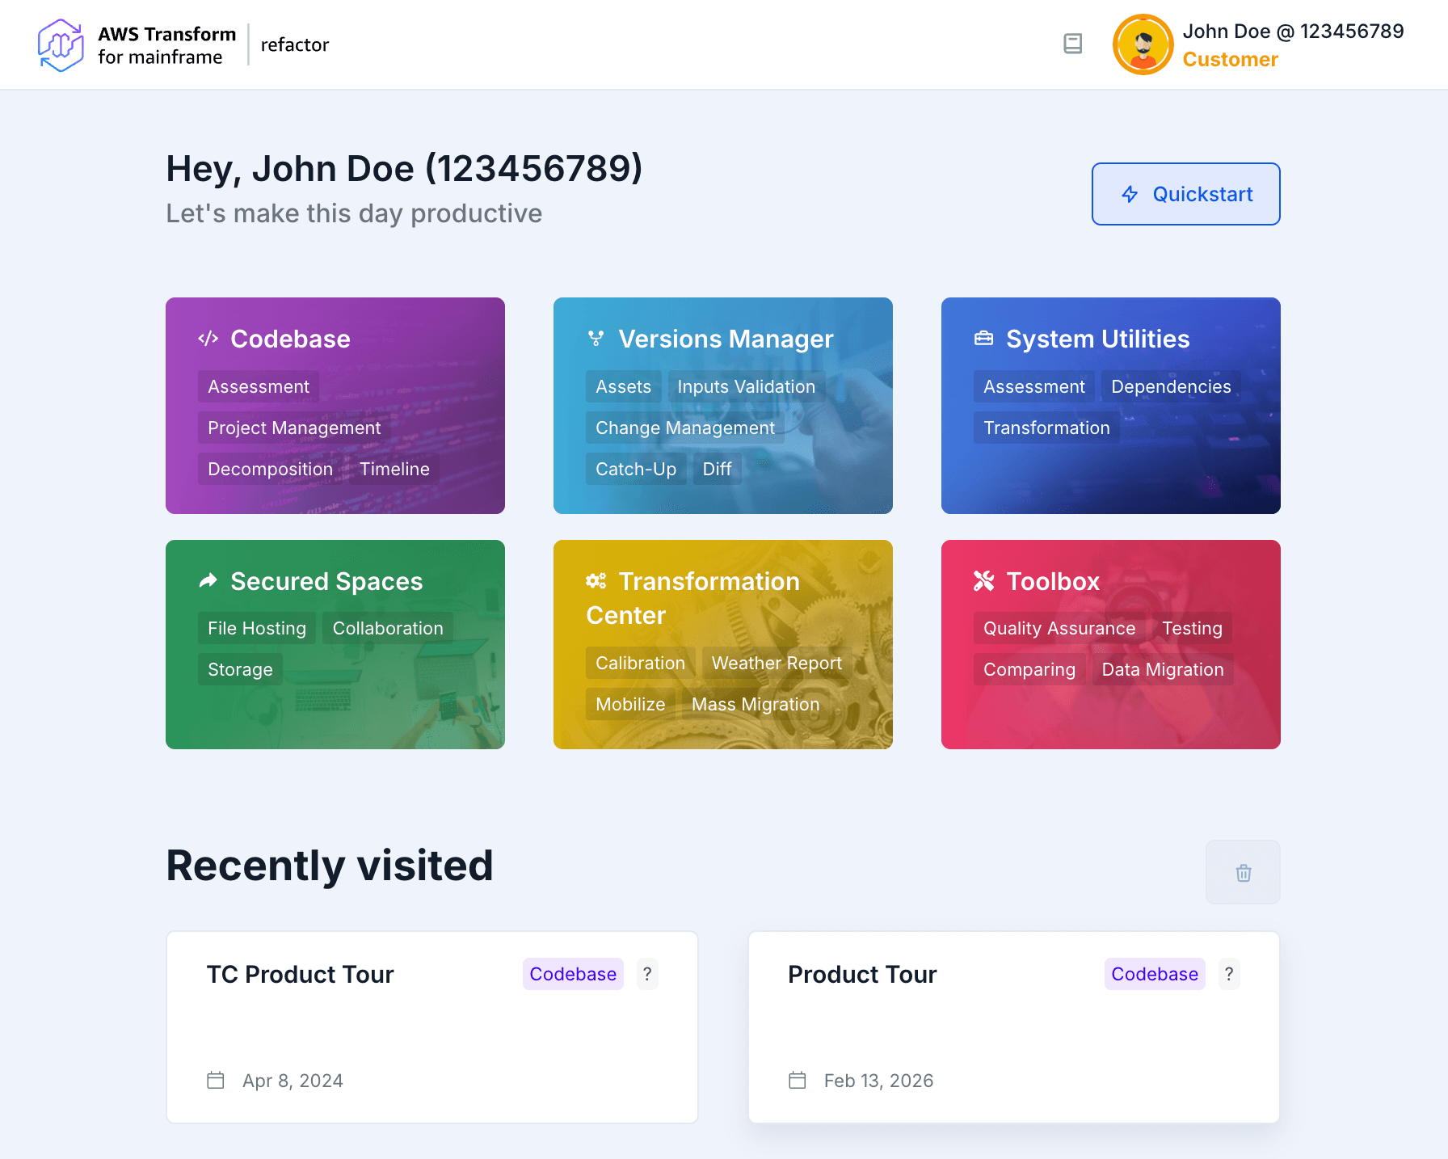Click the Transformation Center gears icon
1448x1159 pixels.
(x=596, y=581)
